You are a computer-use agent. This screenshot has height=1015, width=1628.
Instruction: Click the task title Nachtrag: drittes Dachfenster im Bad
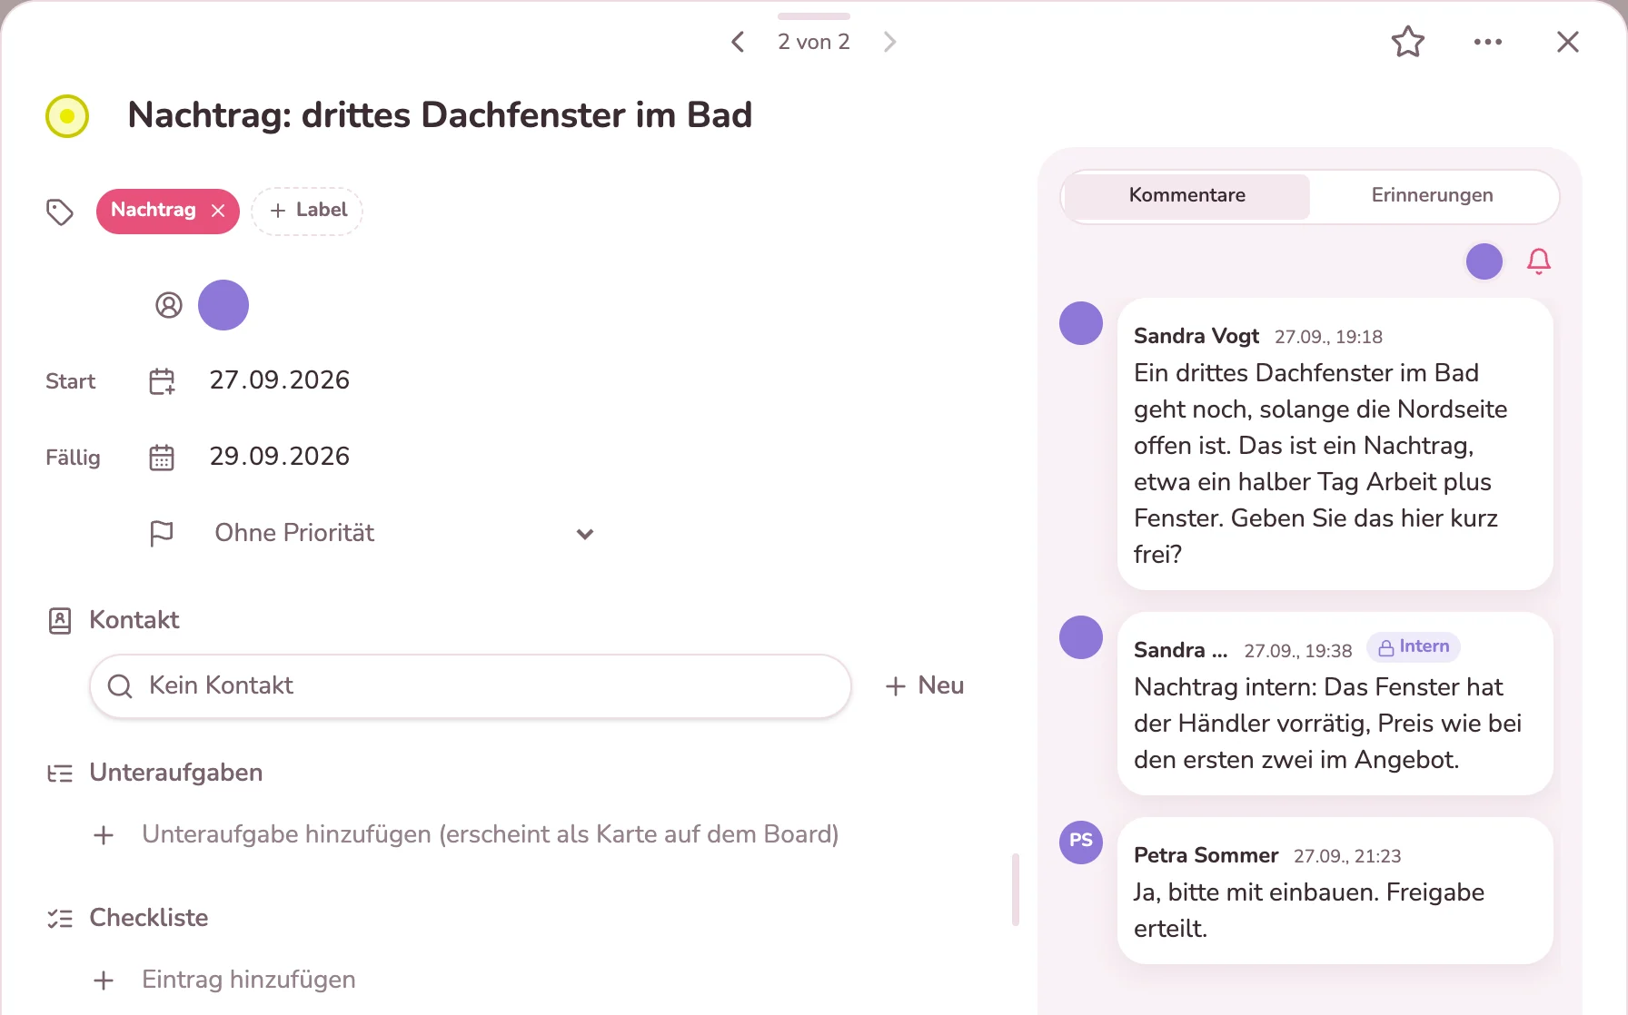(x=440, y=115)
